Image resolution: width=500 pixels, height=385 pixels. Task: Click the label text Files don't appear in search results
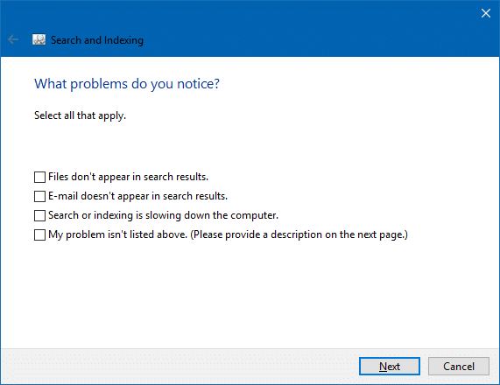[128, 177]
